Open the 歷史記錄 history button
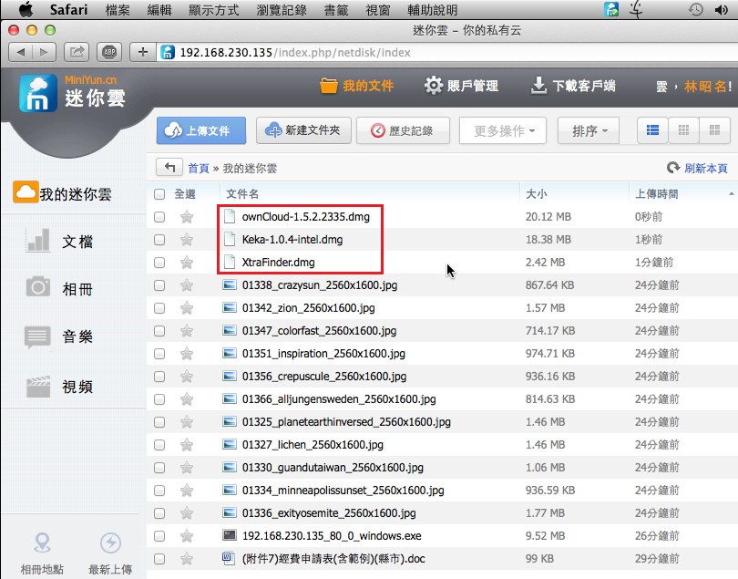The width and height of the screenshot is (738, 579). tap(403, 130)
